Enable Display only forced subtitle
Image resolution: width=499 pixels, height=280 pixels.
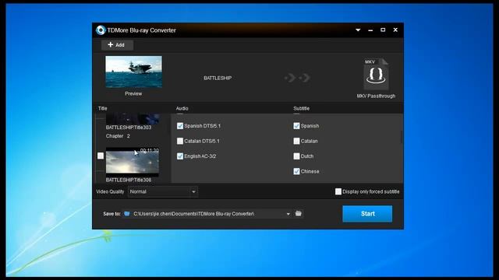[x=338, y=191]
